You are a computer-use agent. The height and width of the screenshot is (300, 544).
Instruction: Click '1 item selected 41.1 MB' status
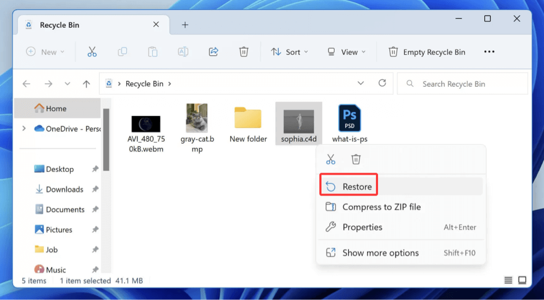[x=101, y=280]
